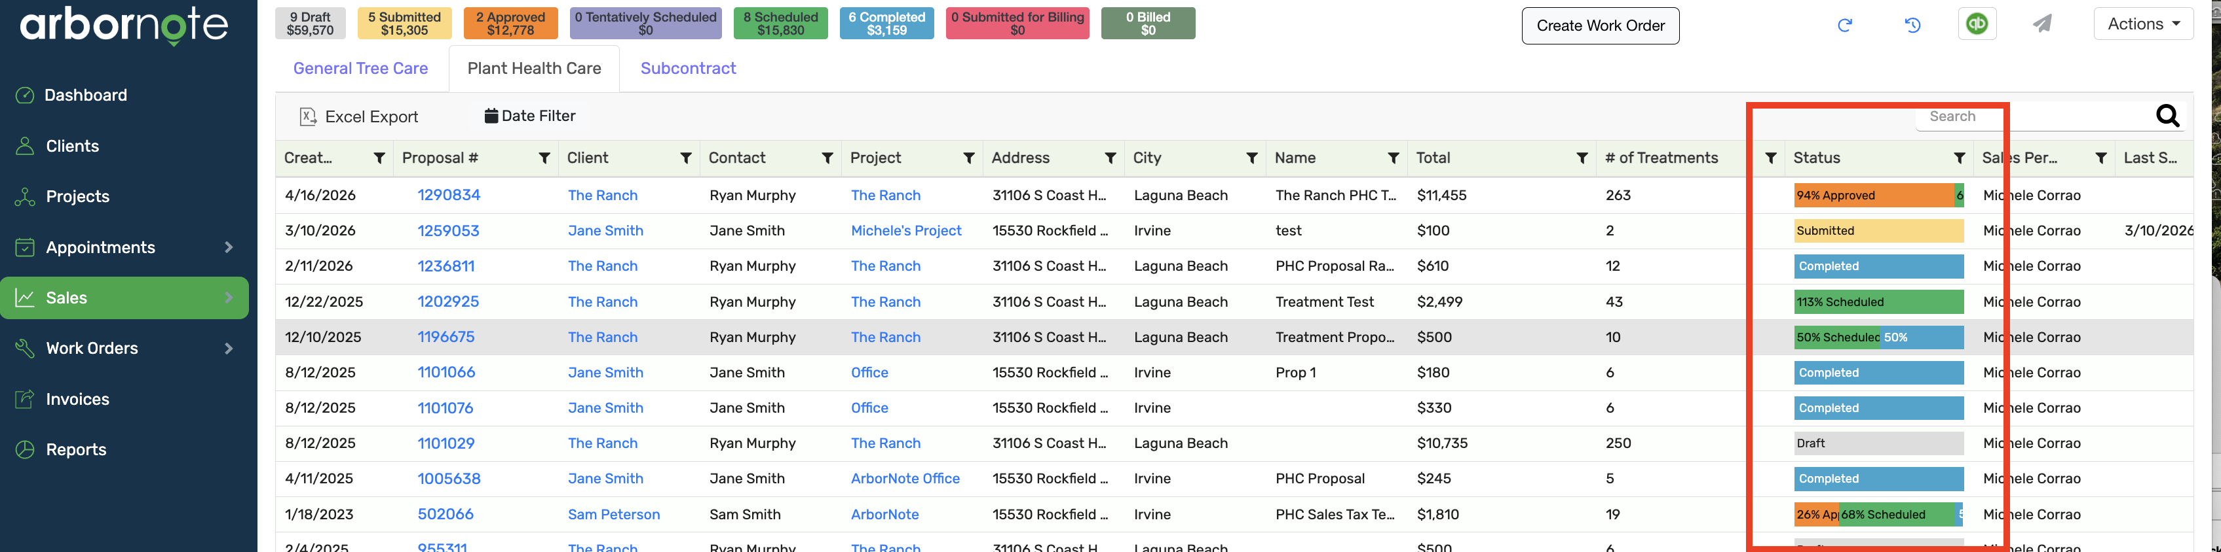The height and width of the screenshot is (552, 2221).
Task: Filter the Status column
Action: point(1960,158)
